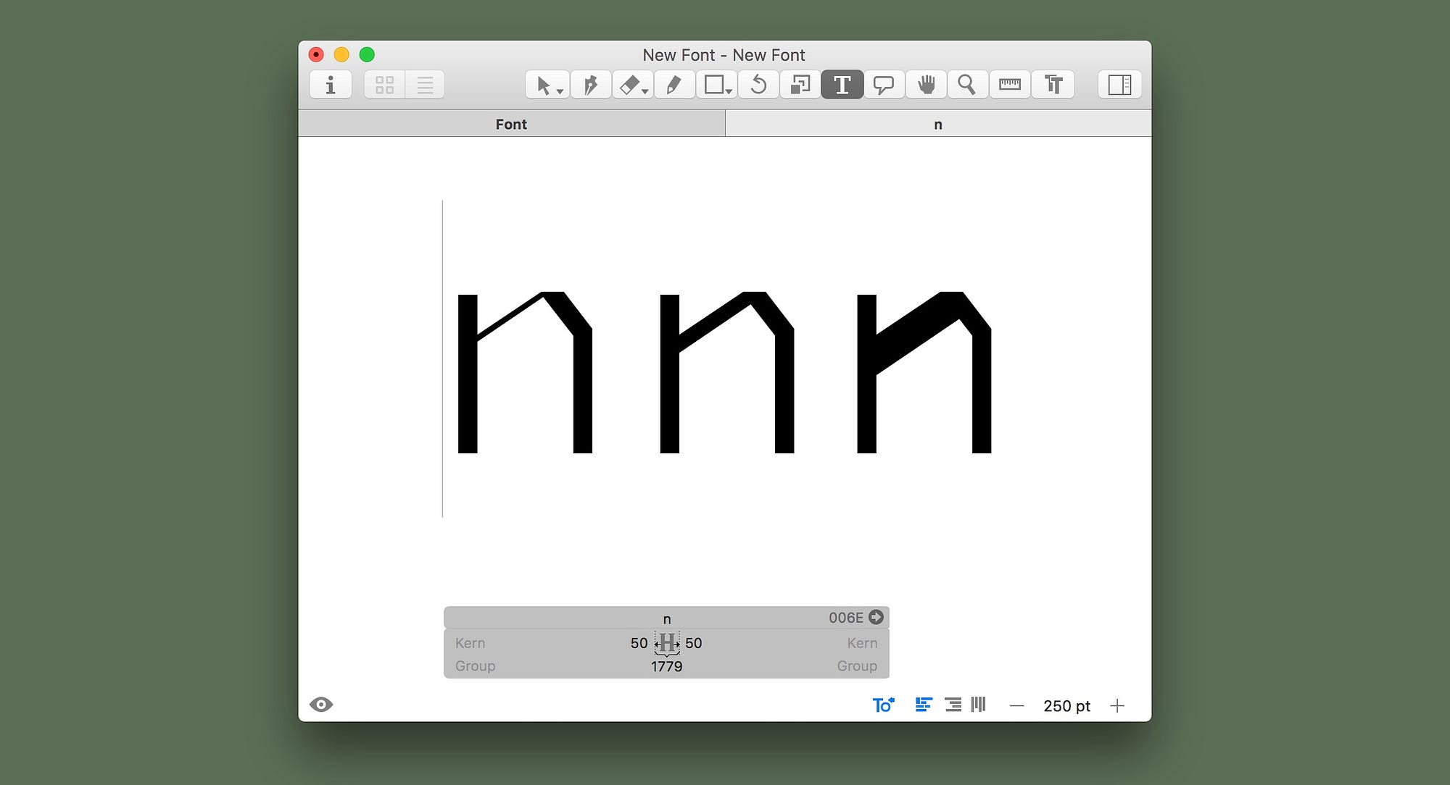1450x785 pixels.
Task: Decrease point size with the minus button
Action: tap(1016, 705)
